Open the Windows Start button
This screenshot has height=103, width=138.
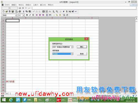(x=4, y=100)
